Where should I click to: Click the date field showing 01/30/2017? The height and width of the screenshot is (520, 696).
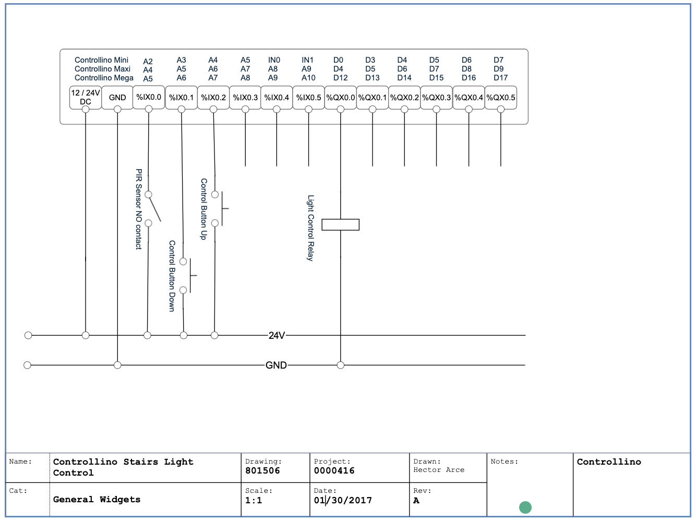point(343,500)
